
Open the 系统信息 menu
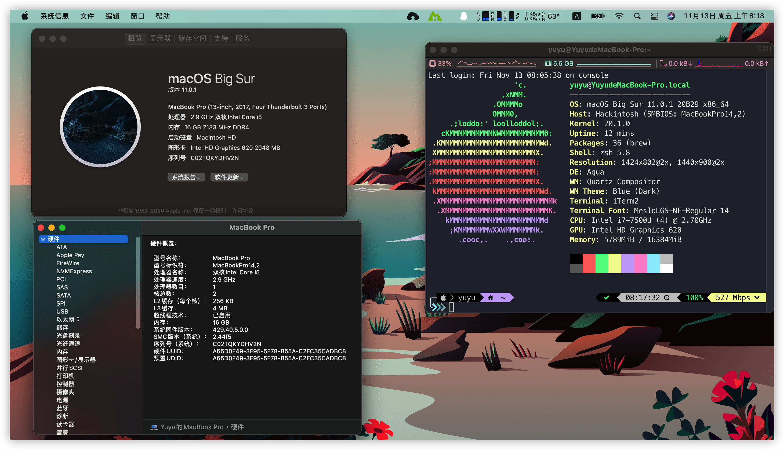pos(55,16)
